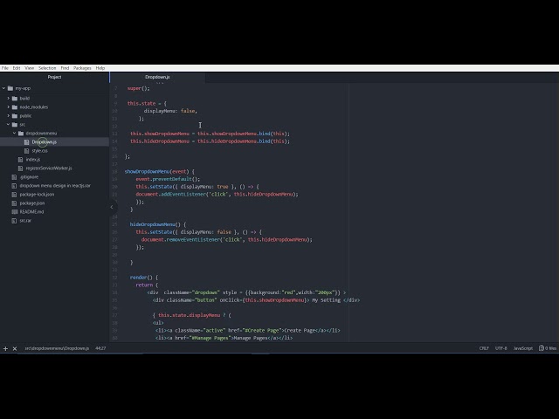Open the Edit menu
Image resolution: width=559 pixels, height=419 pixels.
(x=17, y=68)
